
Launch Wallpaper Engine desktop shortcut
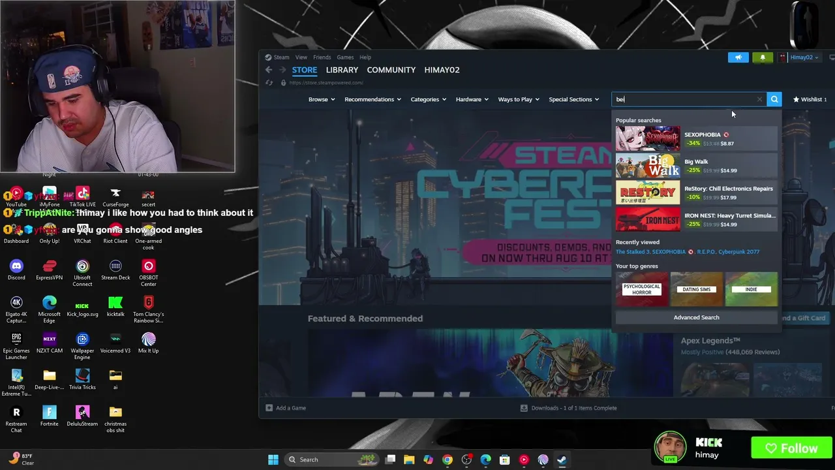82,346
